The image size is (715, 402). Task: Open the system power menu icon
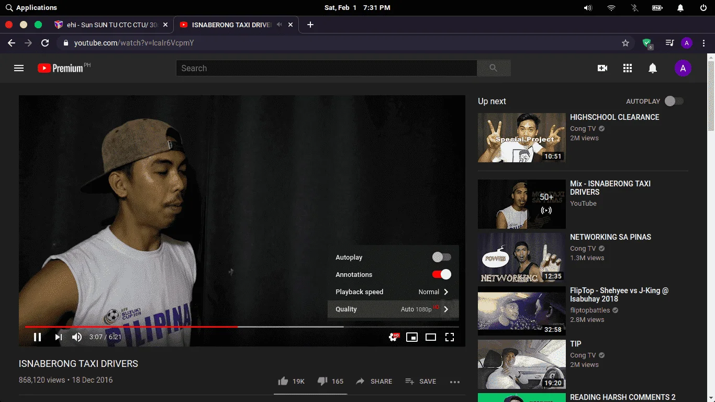703,8
